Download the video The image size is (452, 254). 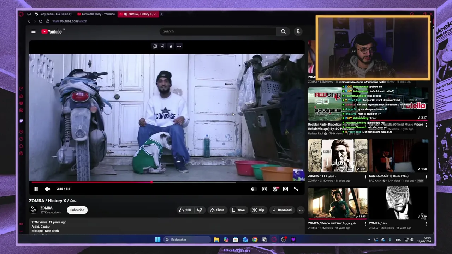281,210
